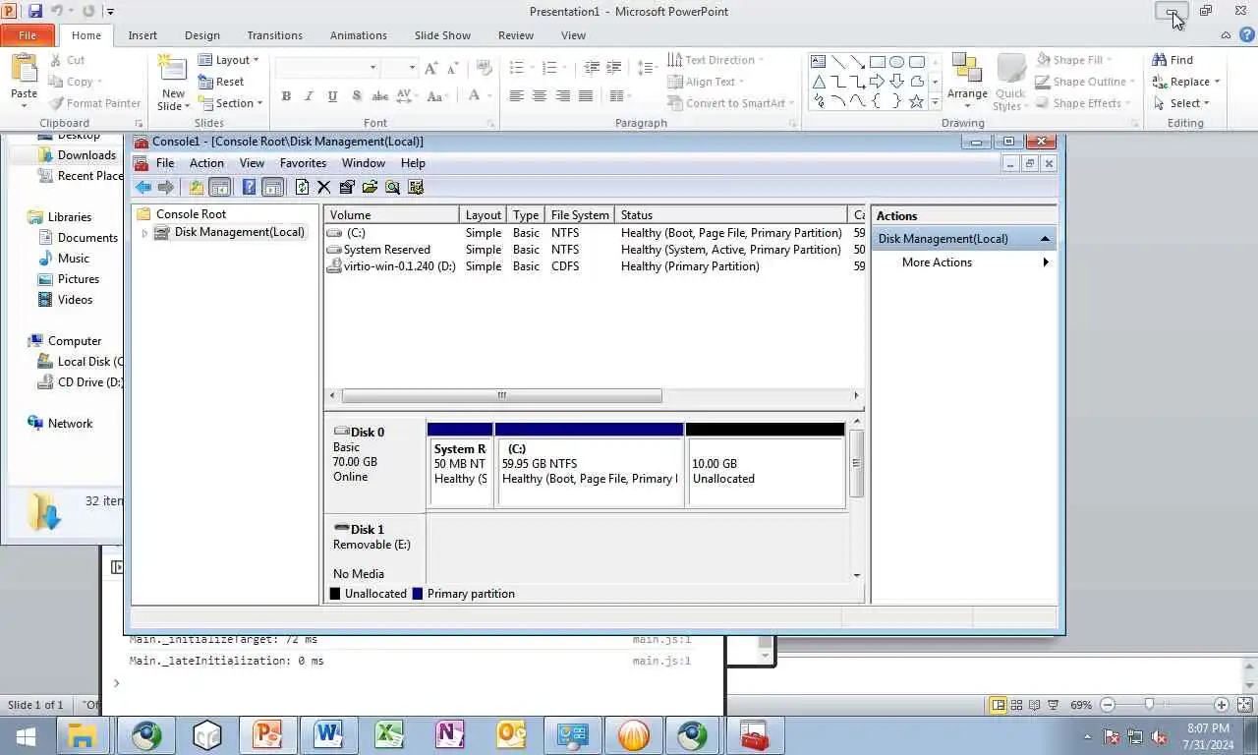Toggle Underline in PowerPoint Font group
1258x755 pixels.
click(x=332, y=96)
